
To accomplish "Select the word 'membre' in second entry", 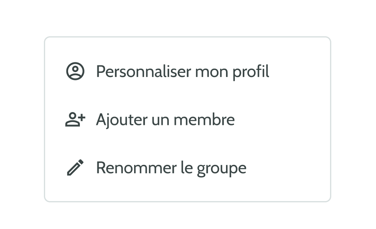I will click(x=204, y=120).
